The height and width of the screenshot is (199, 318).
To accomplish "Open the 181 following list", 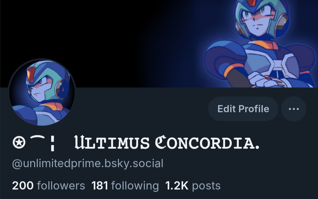I will pos(125,186).
